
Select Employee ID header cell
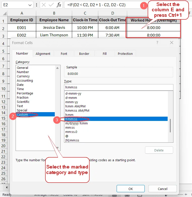(22, 20)
